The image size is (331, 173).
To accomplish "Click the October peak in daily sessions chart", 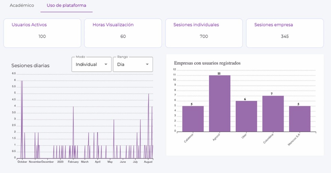I will [22, 81].
